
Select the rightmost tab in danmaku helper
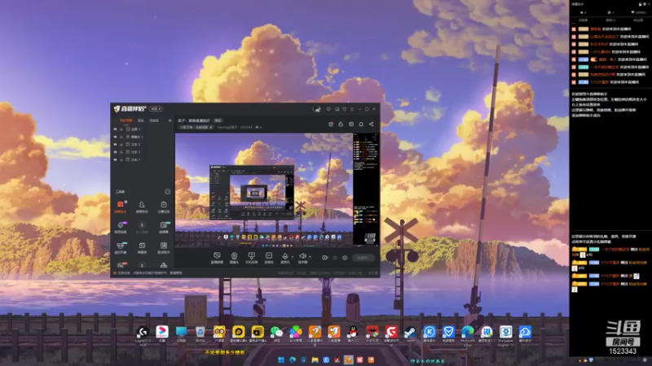pos(638,20)
